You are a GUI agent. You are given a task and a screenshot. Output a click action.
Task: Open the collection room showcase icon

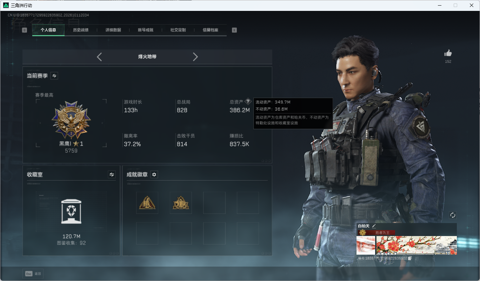pyautogui.click(x=71, y=211)
